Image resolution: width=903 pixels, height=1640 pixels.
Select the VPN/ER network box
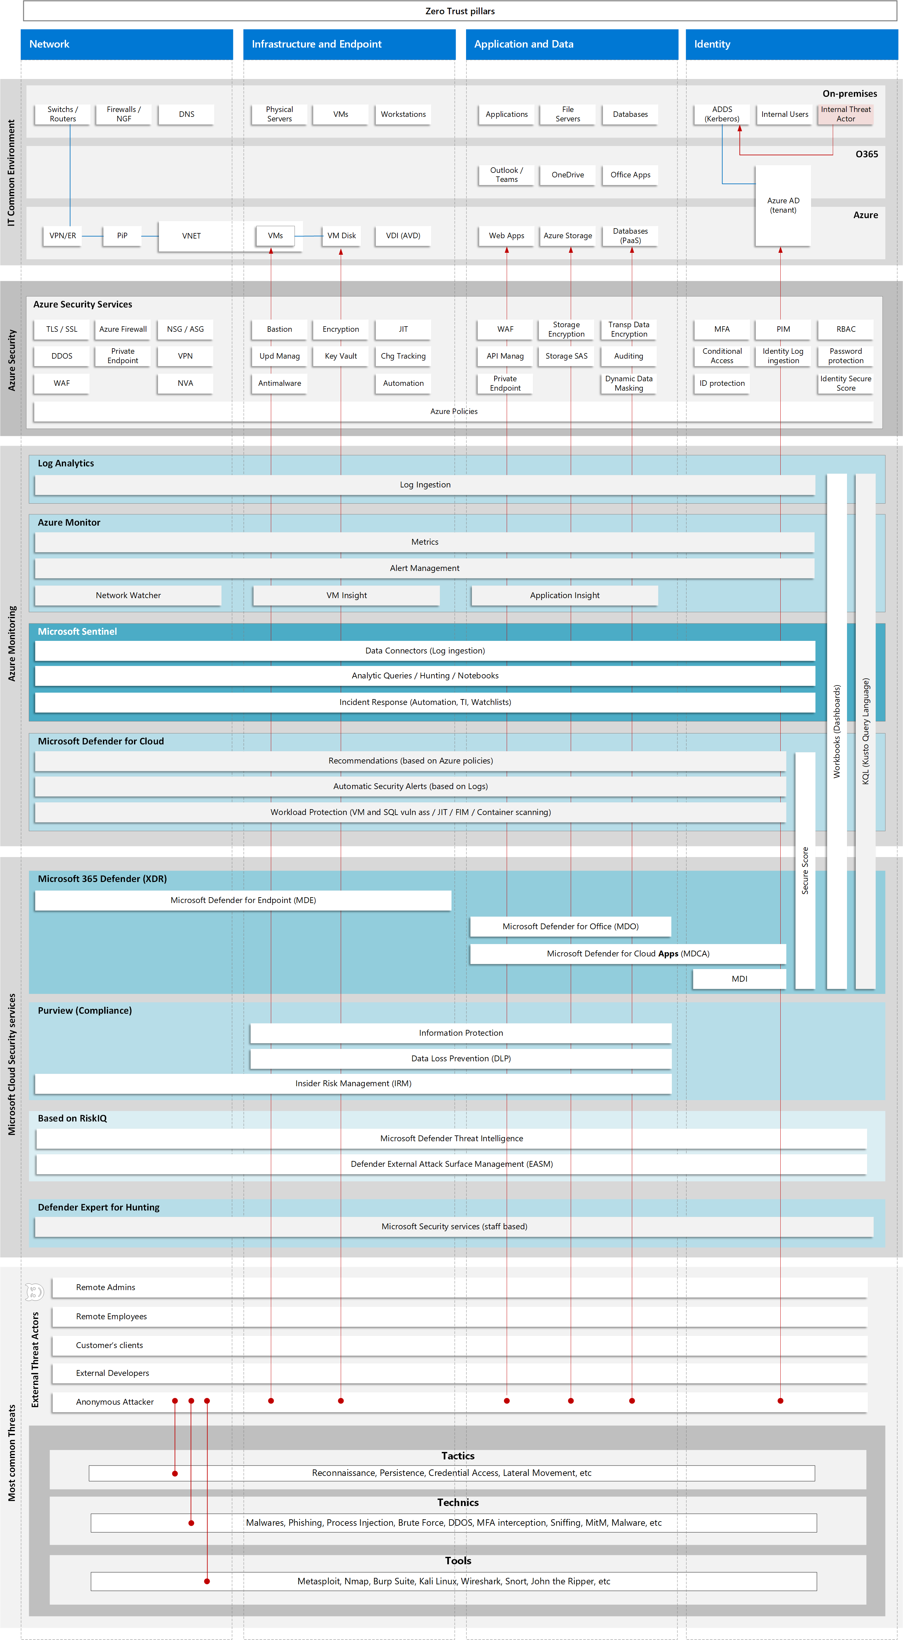click(x=63, y=236)
